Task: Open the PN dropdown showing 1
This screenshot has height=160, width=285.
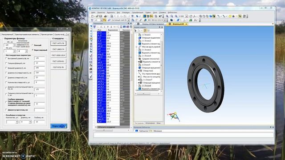Action: click(14, 51)
